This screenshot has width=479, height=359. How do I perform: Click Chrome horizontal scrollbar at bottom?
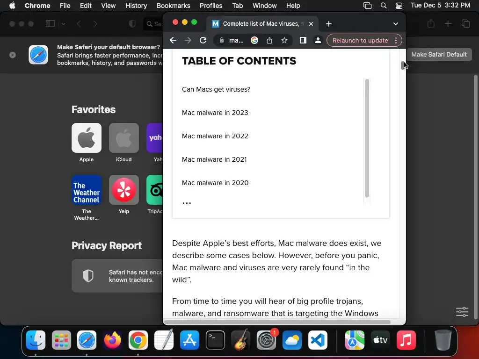(277, 322)
